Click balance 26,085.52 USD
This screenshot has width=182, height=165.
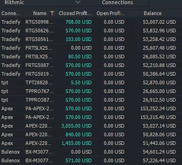(159, 57)
